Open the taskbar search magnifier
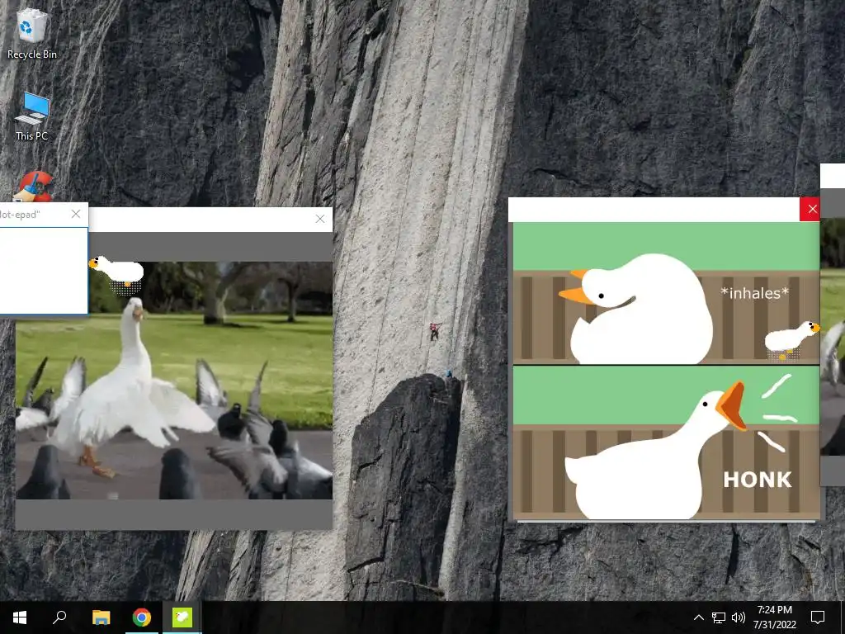Screen dimensions: 845x634 point(59,617)
